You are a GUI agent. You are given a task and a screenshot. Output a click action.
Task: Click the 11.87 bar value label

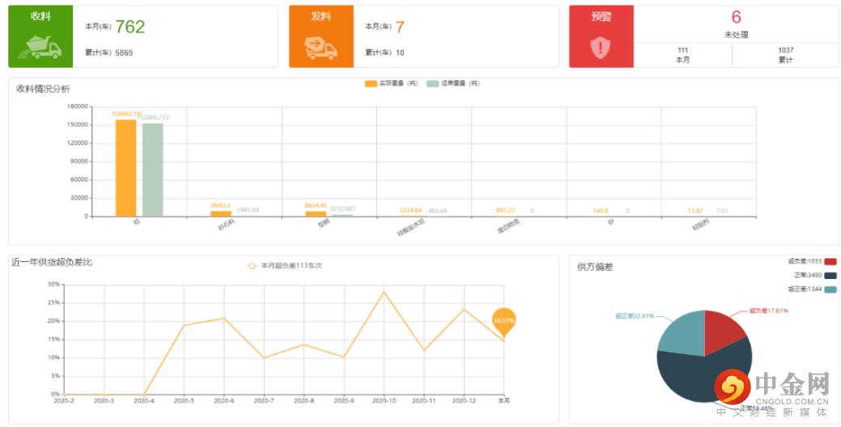click(695, 210)
